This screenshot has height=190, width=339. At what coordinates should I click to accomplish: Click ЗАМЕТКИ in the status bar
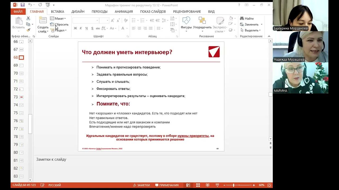coord(141,185)
